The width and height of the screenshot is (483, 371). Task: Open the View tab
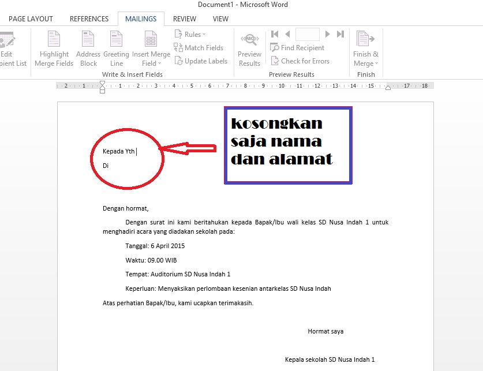[x=220, y=19]
